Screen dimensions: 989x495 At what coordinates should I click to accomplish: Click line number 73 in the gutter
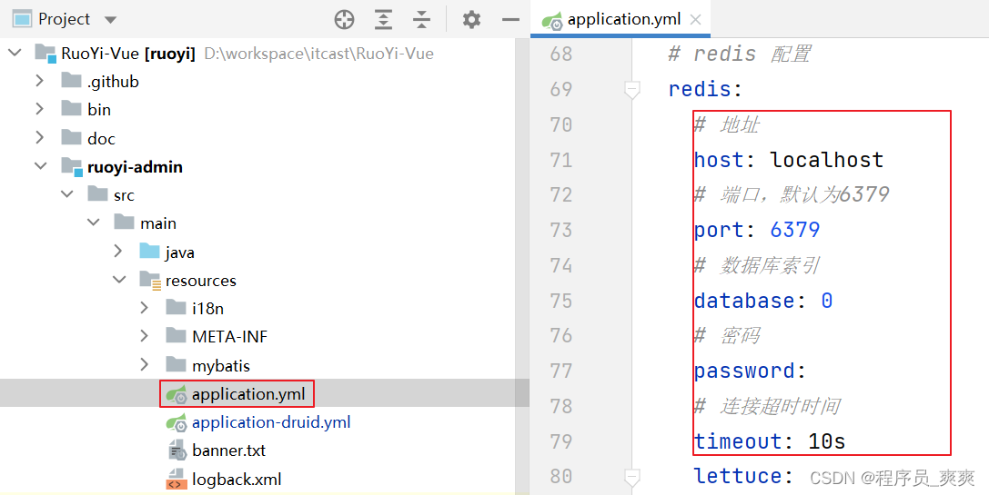click(560, 230)
